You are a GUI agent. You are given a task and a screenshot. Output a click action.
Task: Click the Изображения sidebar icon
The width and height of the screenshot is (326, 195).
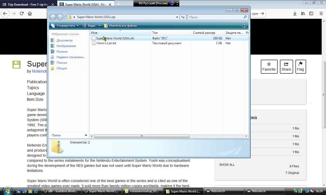tap(52, 46)
